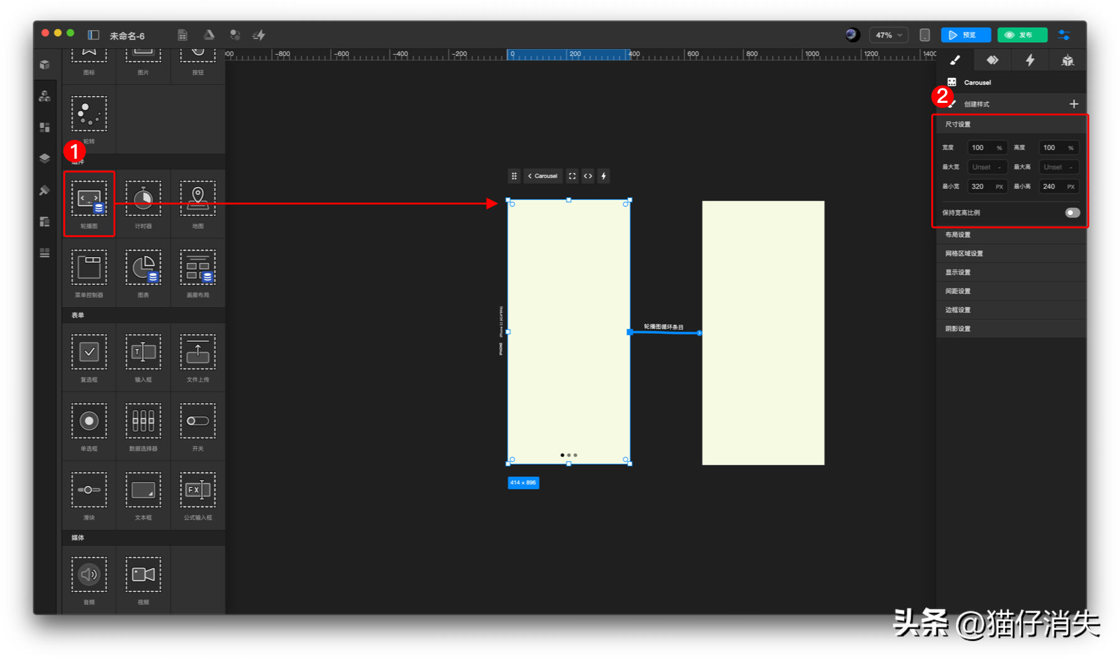Image resolution: width=1120 pixels, height=658 pixels.
Task: Select the 公式输入框 formula input component
Action: click(198, 495)
